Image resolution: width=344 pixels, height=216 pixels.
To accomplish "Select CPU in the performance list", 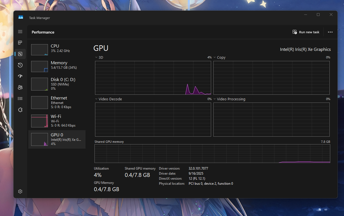I will tap(57, 49).
